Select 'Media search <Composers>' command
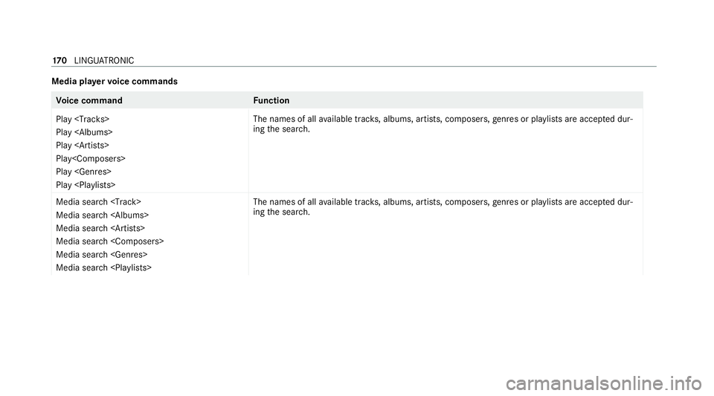 point(110,241)
